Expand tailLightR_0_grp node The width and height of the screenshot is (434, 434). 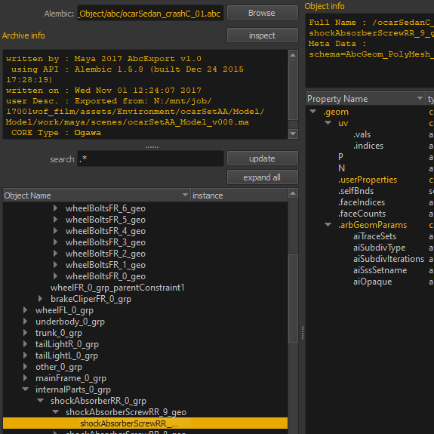click(25, 344)
